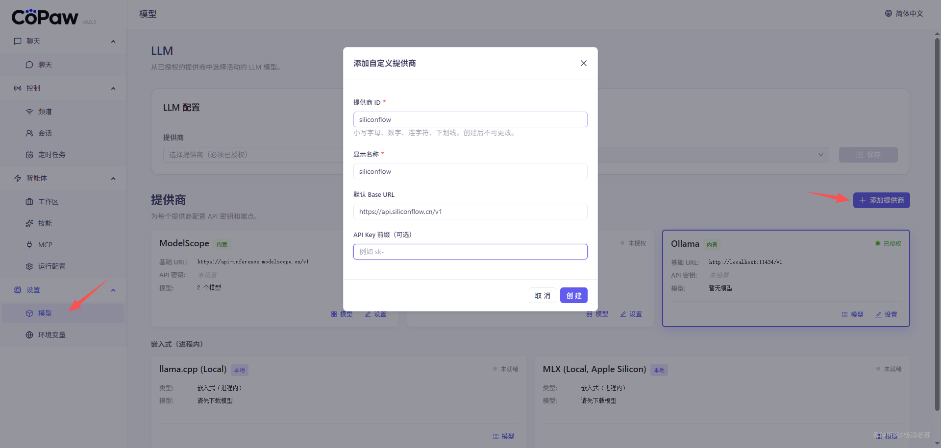
Task: Click the Ollama base URL text
Action: point(745,262)
